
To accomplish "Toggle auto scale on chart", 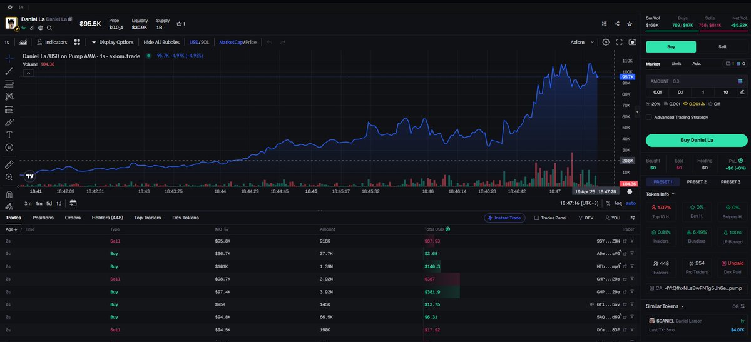I will [x=631, y=203].
